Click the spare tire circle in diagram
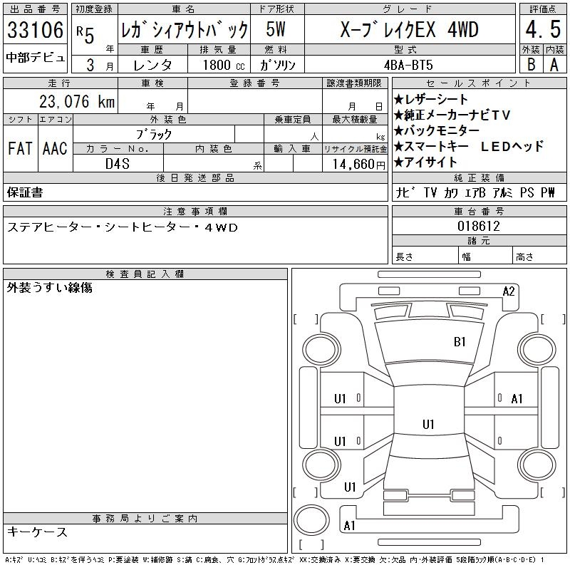 pos(311,519)
